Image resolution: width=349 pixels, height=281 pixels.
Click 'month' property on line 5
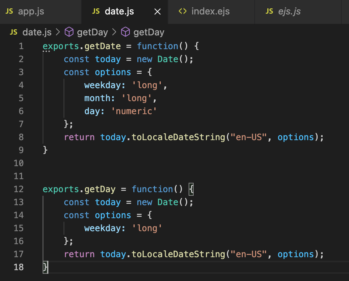tap(97, 98)
